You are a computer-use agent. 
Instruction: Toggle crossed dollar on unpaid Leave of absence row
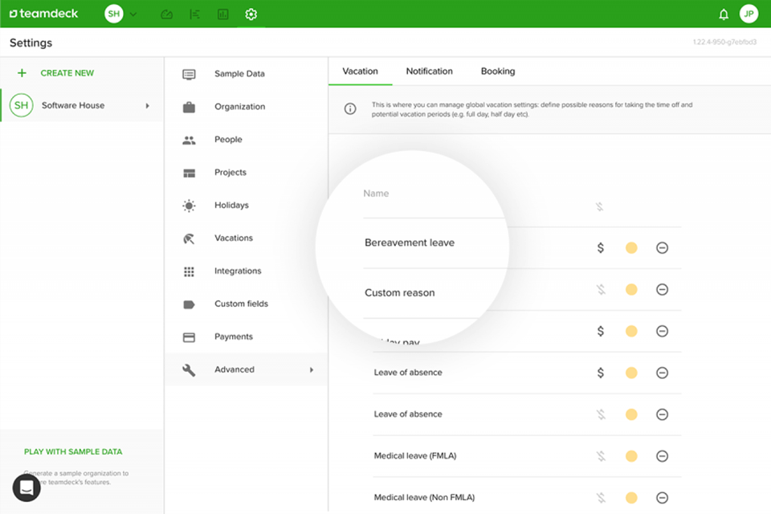pyautogui.click(x=601, y=414)
